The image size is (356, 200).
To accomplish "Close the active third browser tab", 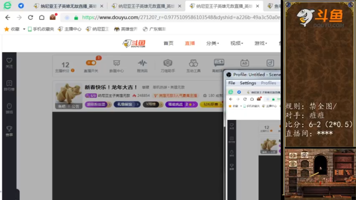I will pos(258,6).
